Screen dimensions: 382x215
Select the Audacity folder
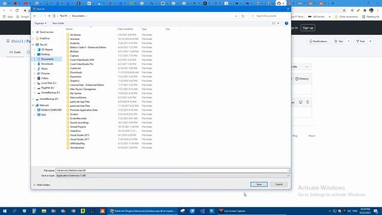pyautogui.click(x=75, y=43)
